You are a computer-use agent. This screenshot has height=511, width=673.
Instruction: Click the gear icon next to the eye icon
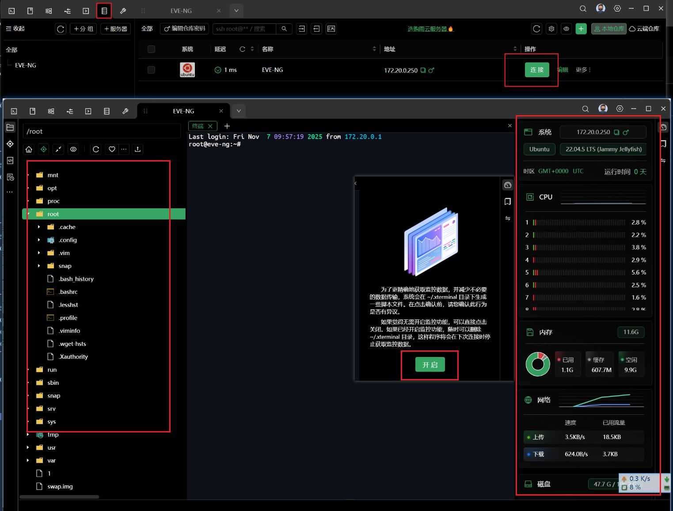pyautogui.click(x=551, y=29)
